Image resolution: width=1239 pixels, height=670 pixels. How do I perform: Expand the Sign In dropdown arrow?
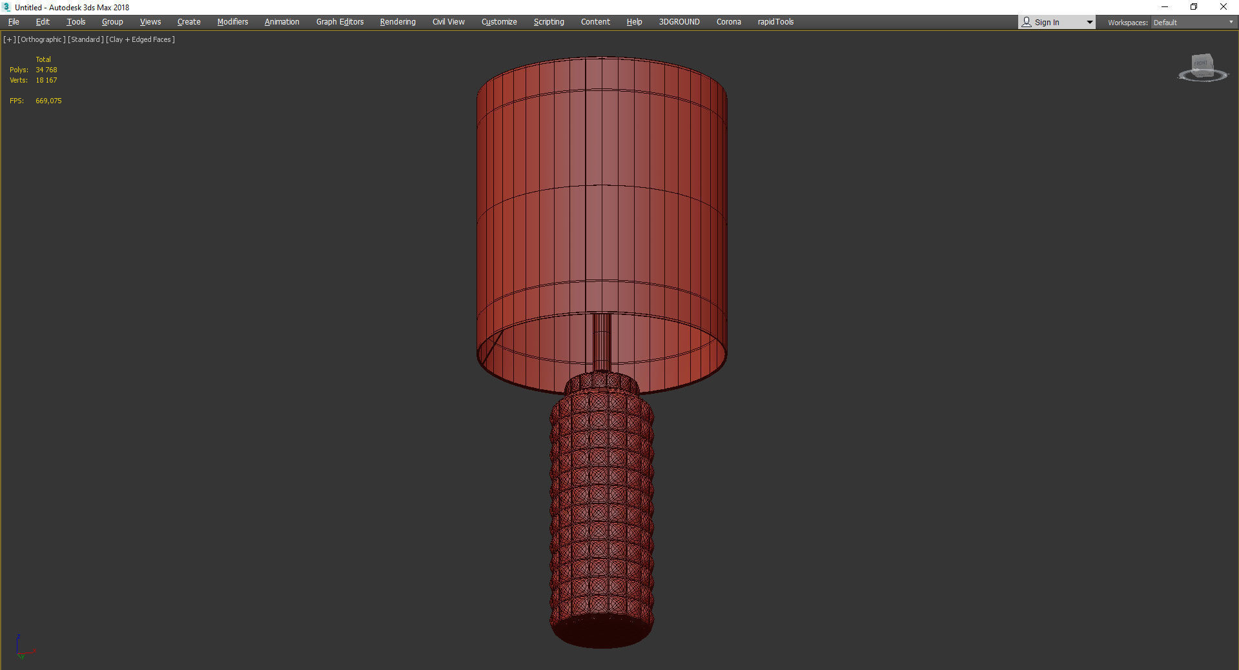click(1090, 23)
